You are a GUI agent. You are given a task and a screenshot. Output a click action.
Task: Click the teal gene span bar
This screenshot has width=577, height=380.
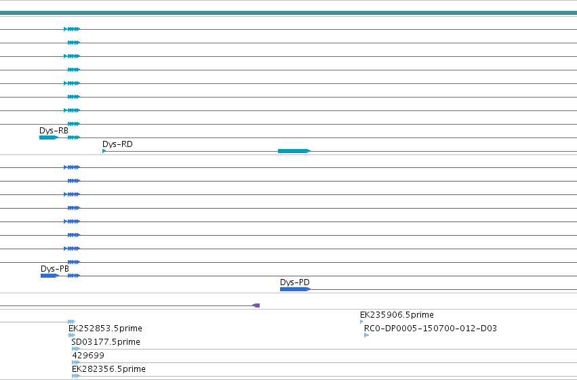point(289,13)
